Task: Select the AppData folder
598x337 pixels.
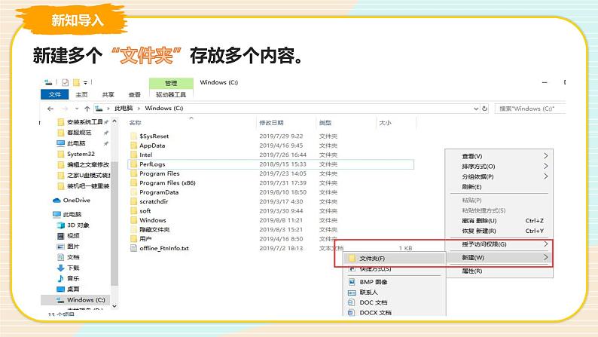Action: [152, 146]
